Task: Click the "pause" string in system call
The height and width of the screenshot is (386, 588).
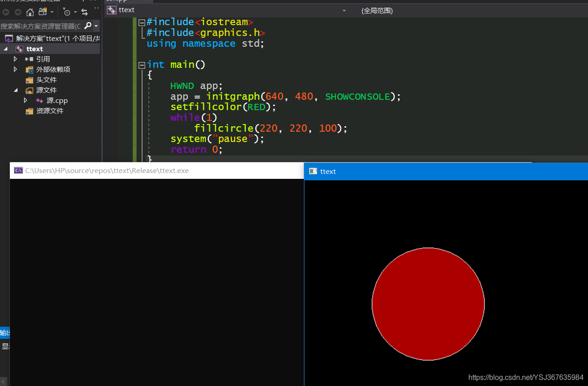Action: click(233, 139)
